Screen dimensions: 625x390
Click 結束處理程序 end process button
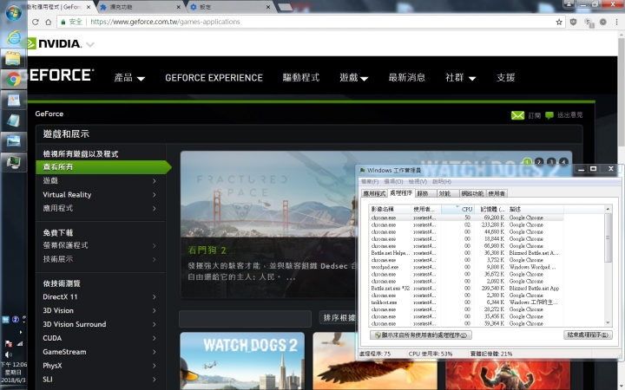click(588, 335)
